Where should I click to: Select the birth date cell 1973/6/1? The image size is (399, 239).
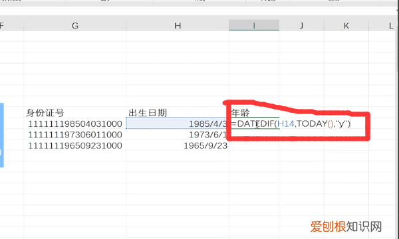point(178,135)
